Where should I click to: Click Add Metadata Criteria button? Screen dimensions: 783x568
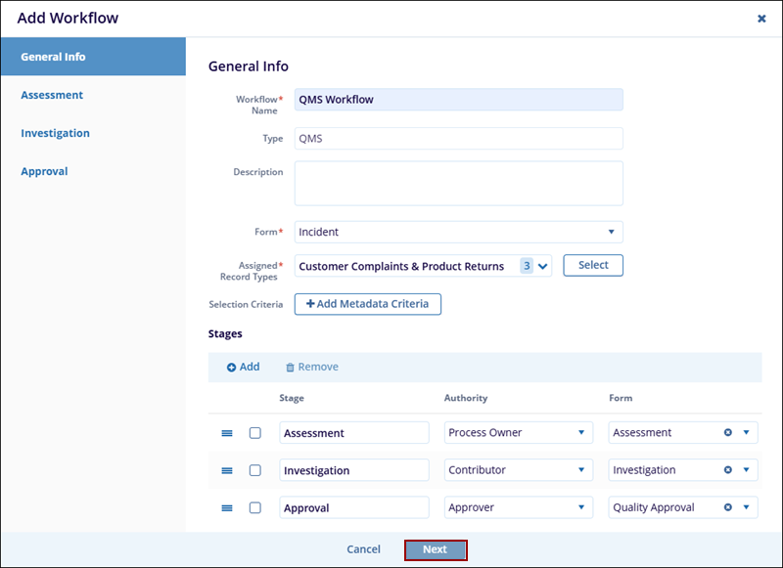point(368,304)
